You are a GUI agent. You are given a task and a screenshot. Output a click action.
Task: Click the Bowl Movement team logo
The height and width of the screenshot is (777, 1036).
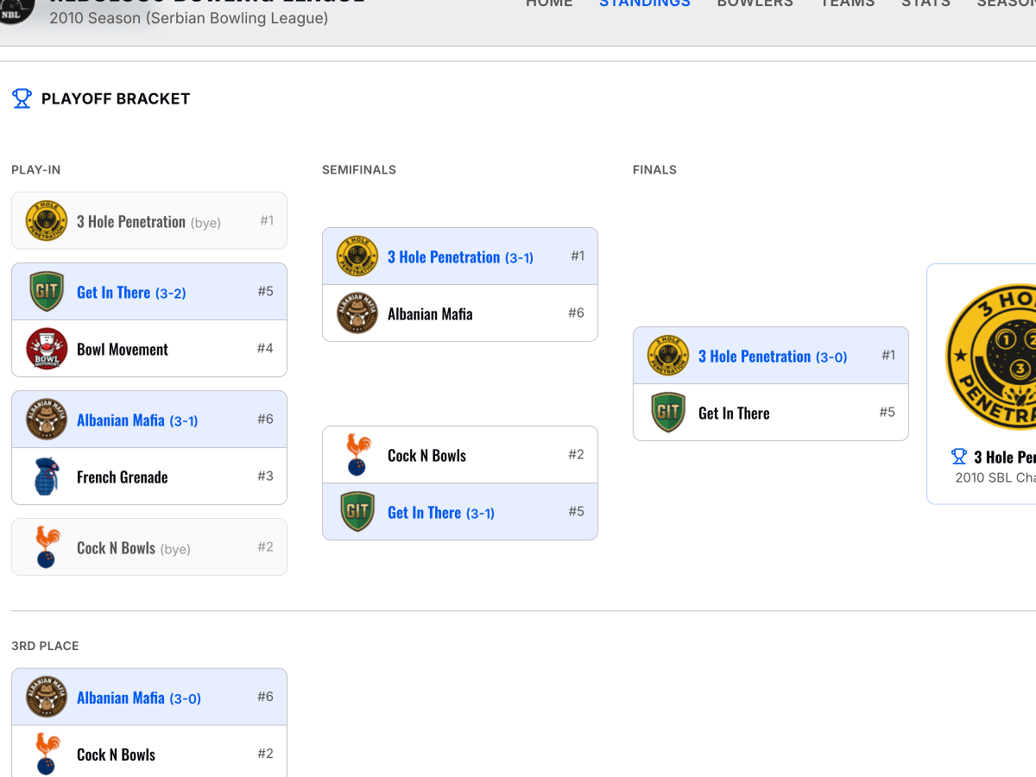pyautogui.click(x=47, y=349)
